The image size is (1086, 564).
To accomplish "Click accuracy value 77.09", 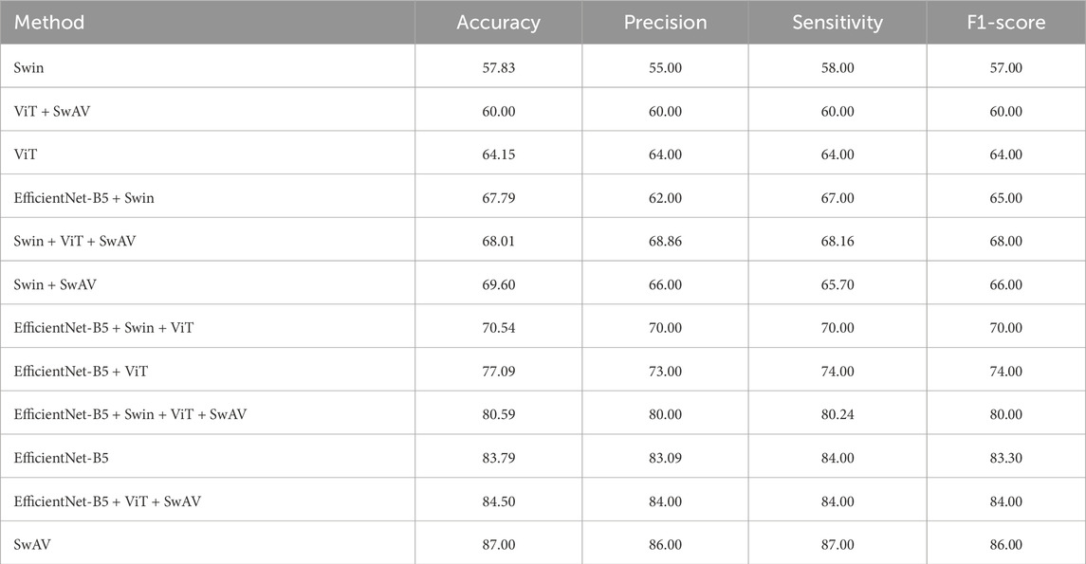I will click(x=499, y=372).
